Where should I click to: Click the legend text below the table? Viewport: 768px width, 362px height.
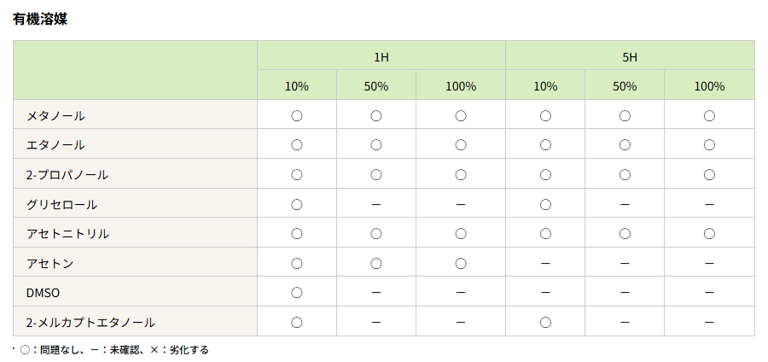112,349
